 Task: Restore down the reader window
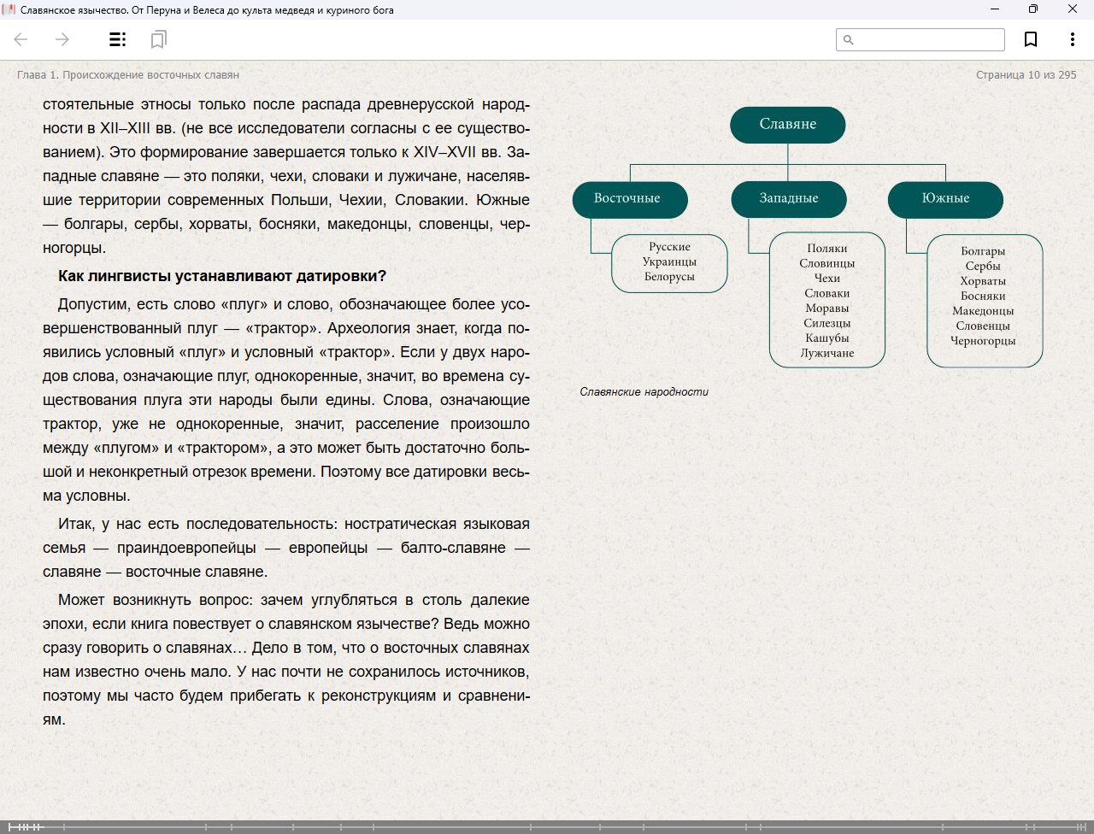1033,9
